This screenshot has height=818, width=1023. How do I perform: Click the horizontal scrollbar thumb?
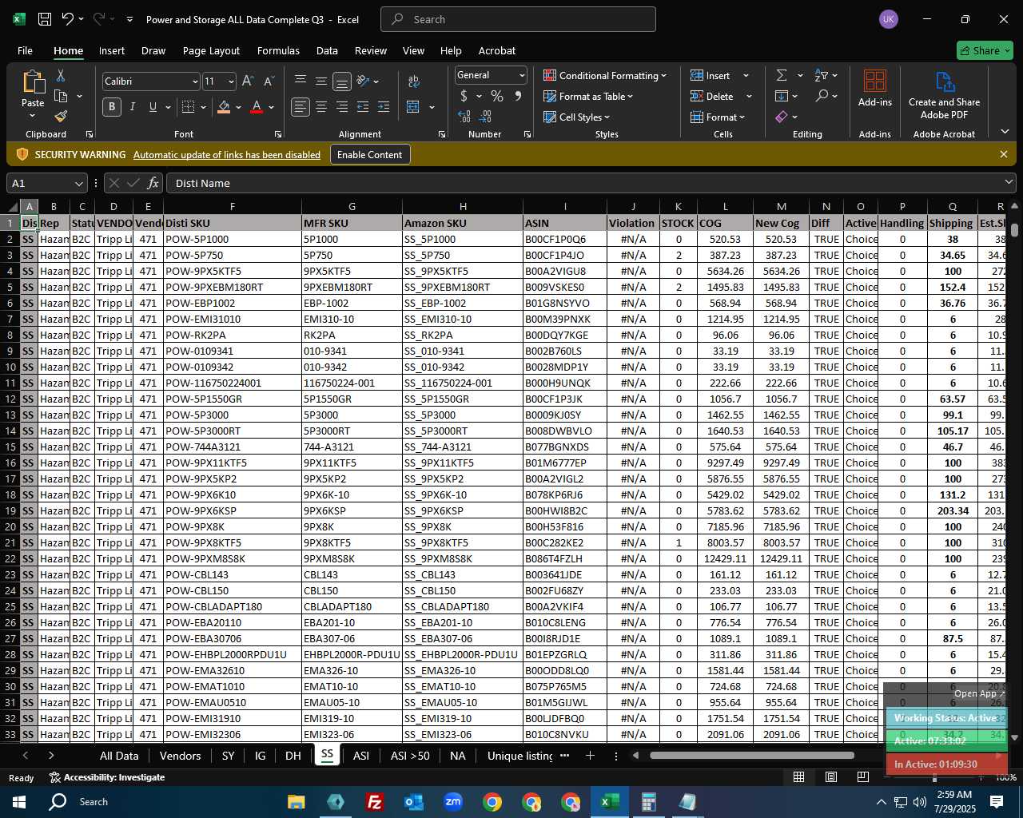tap(752, 755)
